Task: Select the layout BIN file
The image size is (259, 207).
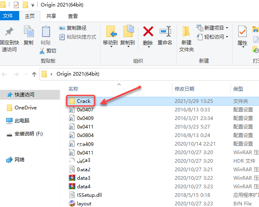Action: pos(84,204)
